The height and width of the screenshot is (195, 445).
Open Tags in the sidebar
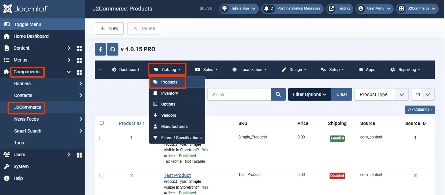tap(19, 143)
